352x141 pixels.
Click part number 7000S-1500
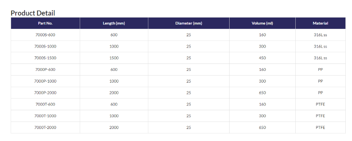click(45, 58)
